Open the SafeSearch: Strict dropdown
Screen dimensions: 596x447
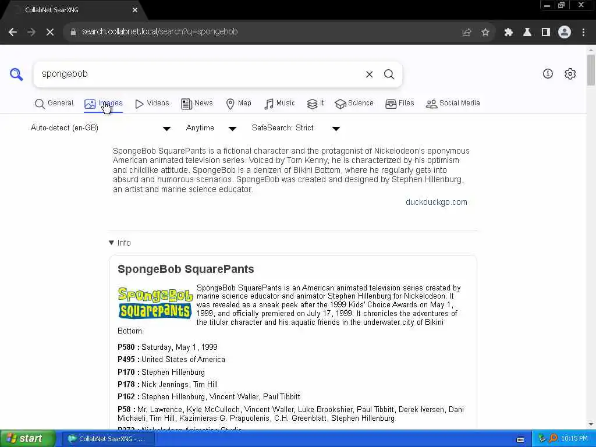pos(296,128)
